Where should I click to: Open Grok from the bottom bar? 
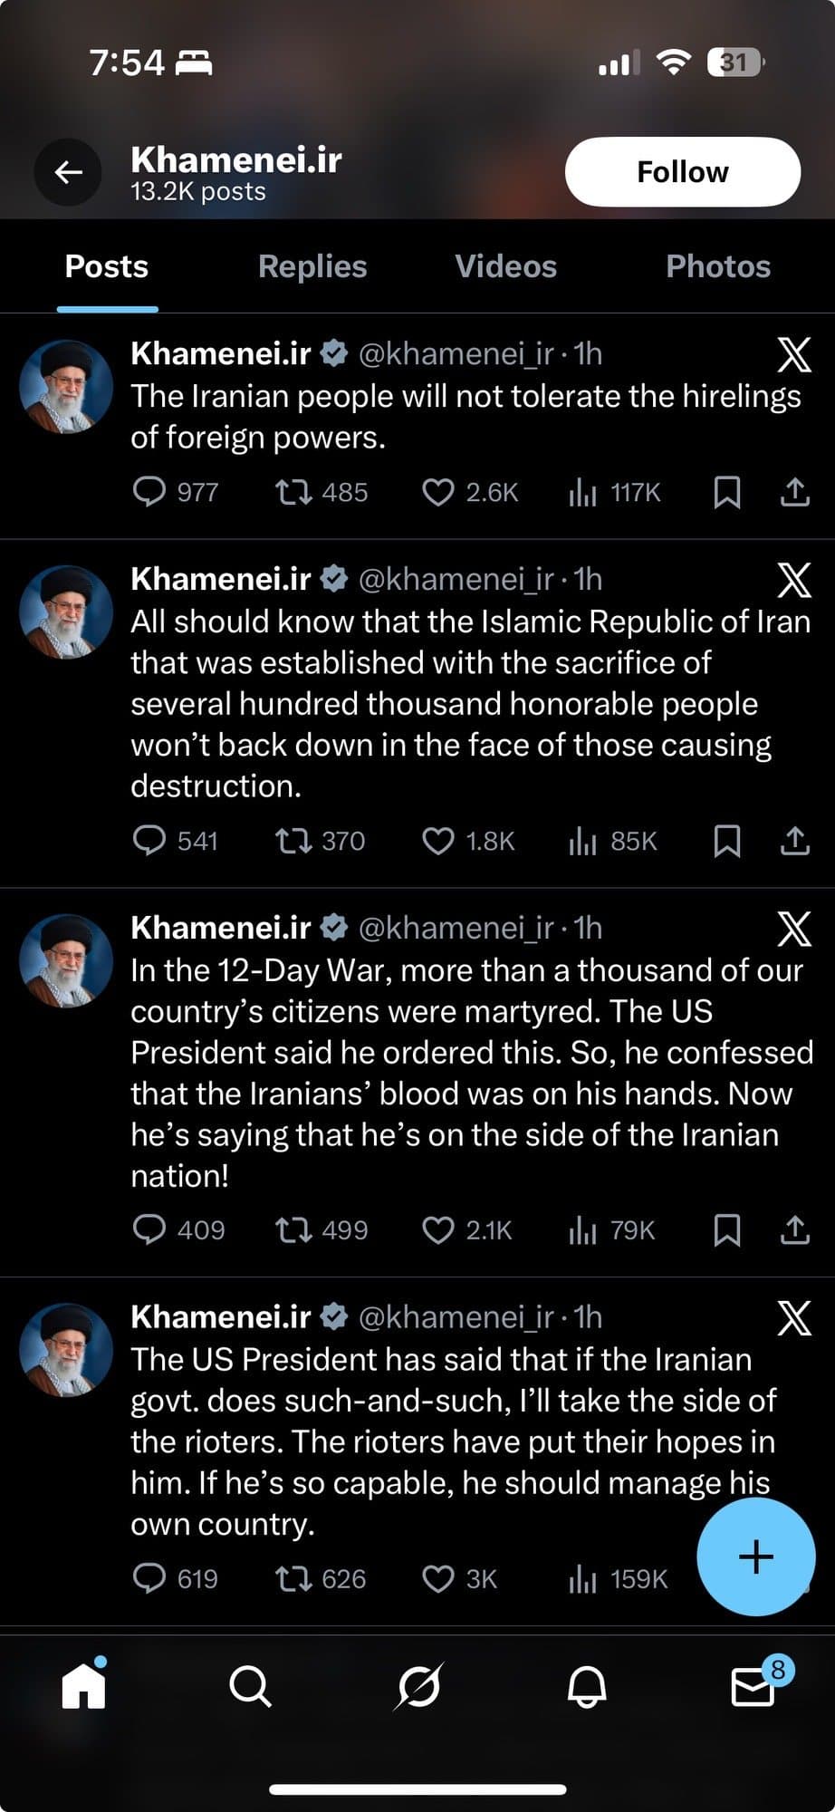pos(418,1686)
